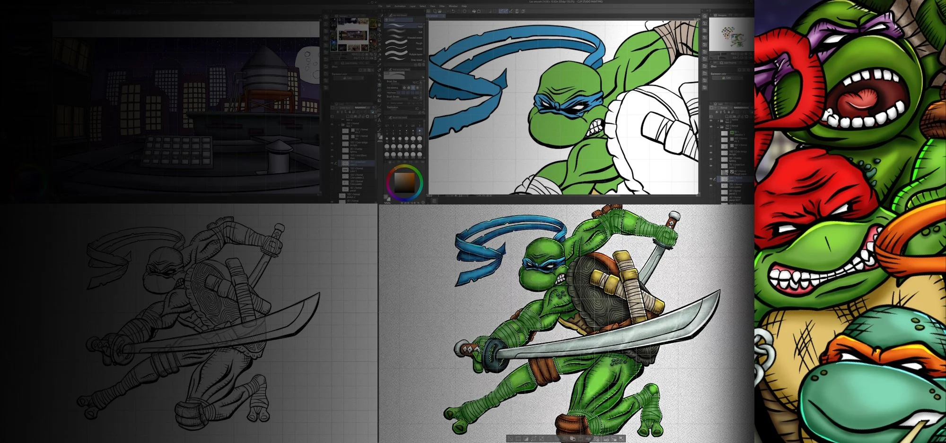The width and height of the screenshot is (946, 443).
Task: Open the Animation menu
Action: click(x=400, y=6)
